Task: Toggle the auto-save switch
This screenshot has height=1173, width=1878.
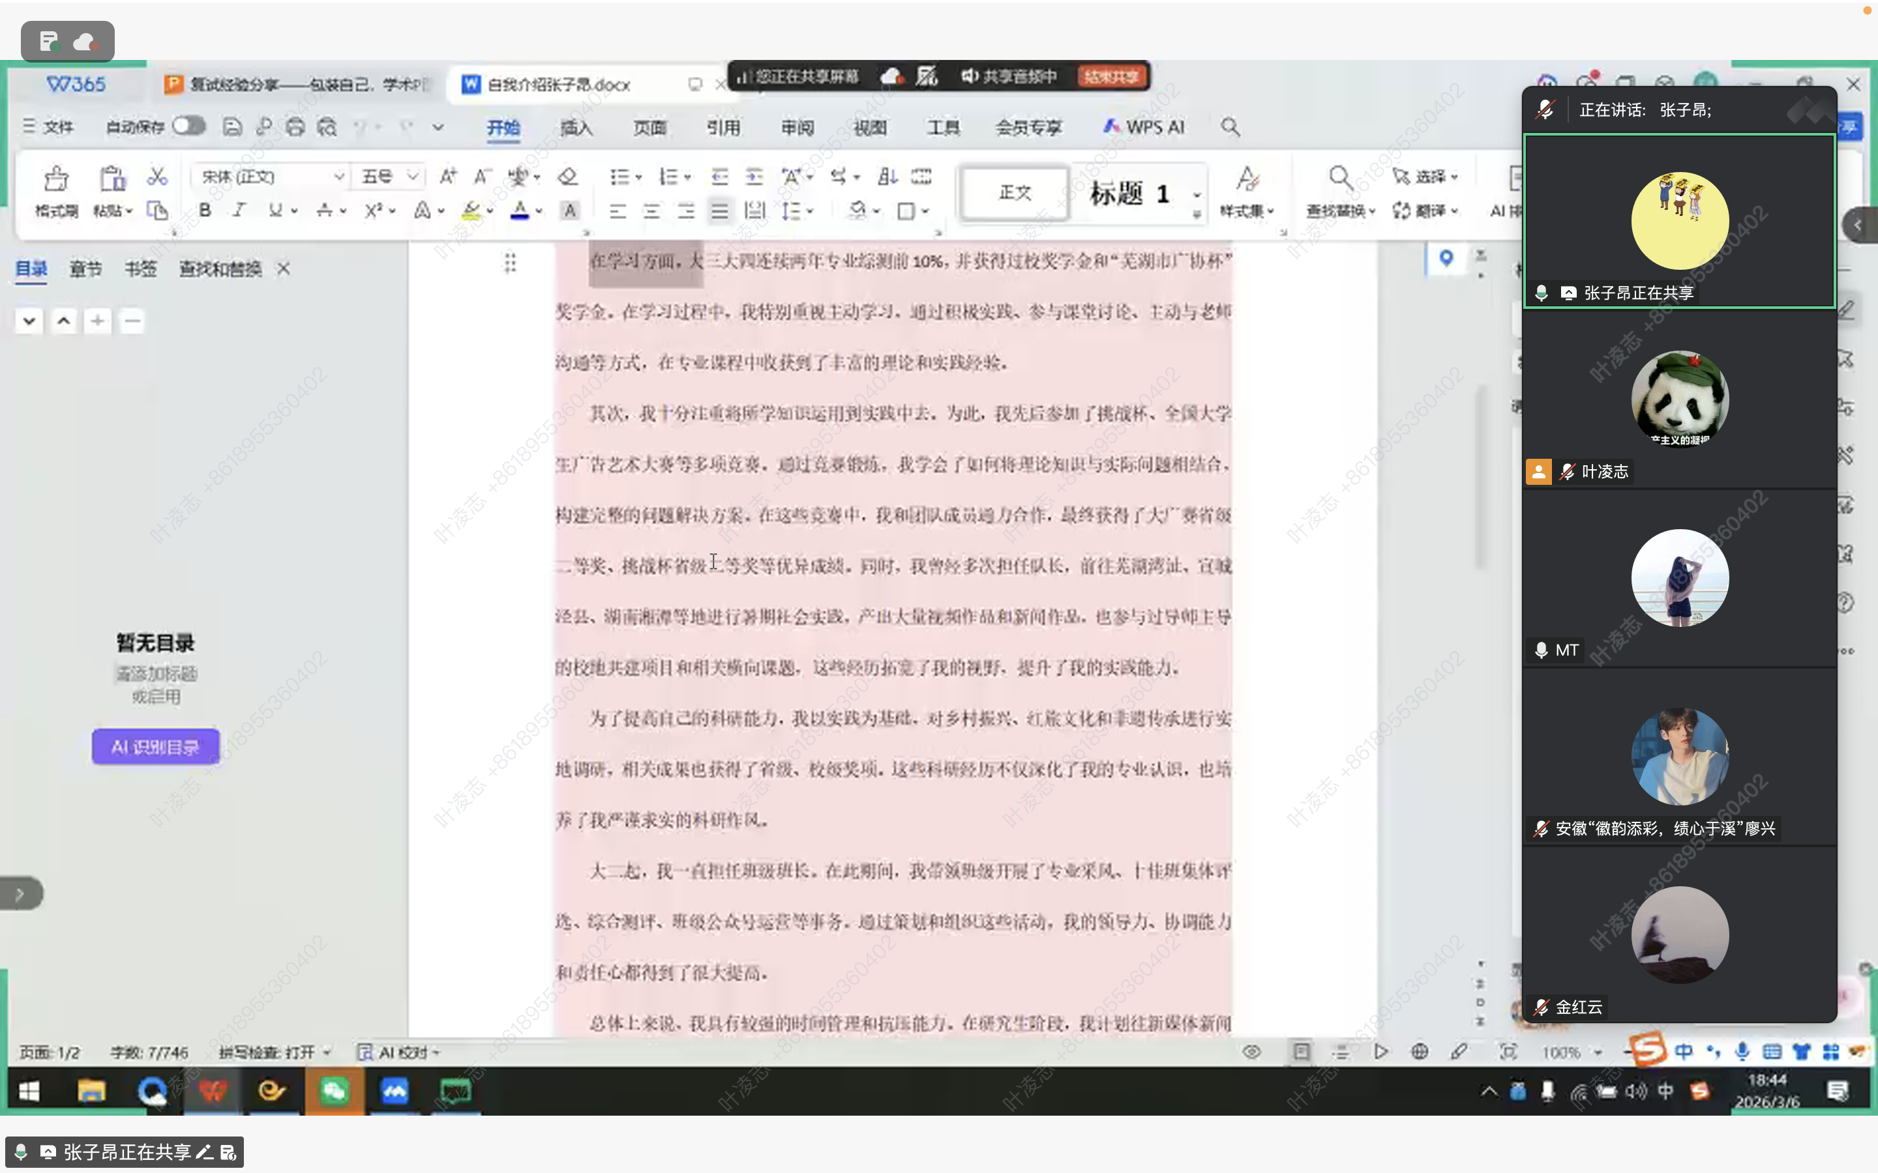Action: pyautogui.click(x=188, y=126)
